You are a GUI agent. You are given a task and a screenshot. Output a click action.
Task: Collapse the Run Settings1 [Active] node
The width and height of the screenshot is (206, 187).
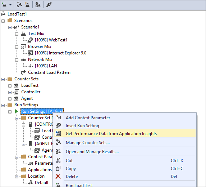click(10, 112)
